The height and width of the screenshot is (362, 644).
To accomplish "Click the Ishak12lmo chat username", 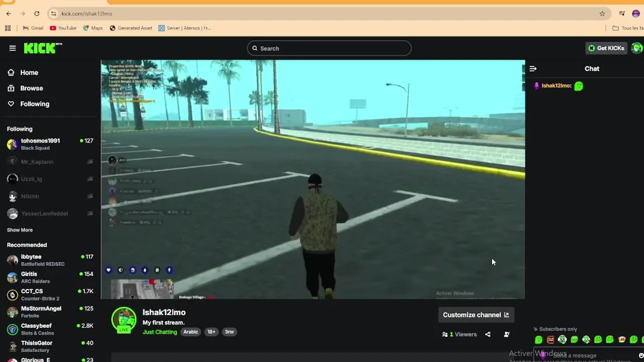I will coord(556,86).
